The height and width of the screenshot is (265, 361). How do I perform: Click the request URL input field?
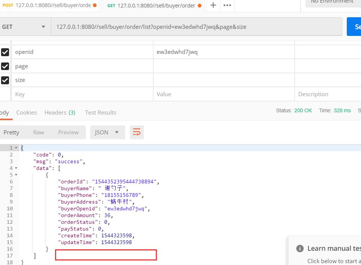coord(196,27)
